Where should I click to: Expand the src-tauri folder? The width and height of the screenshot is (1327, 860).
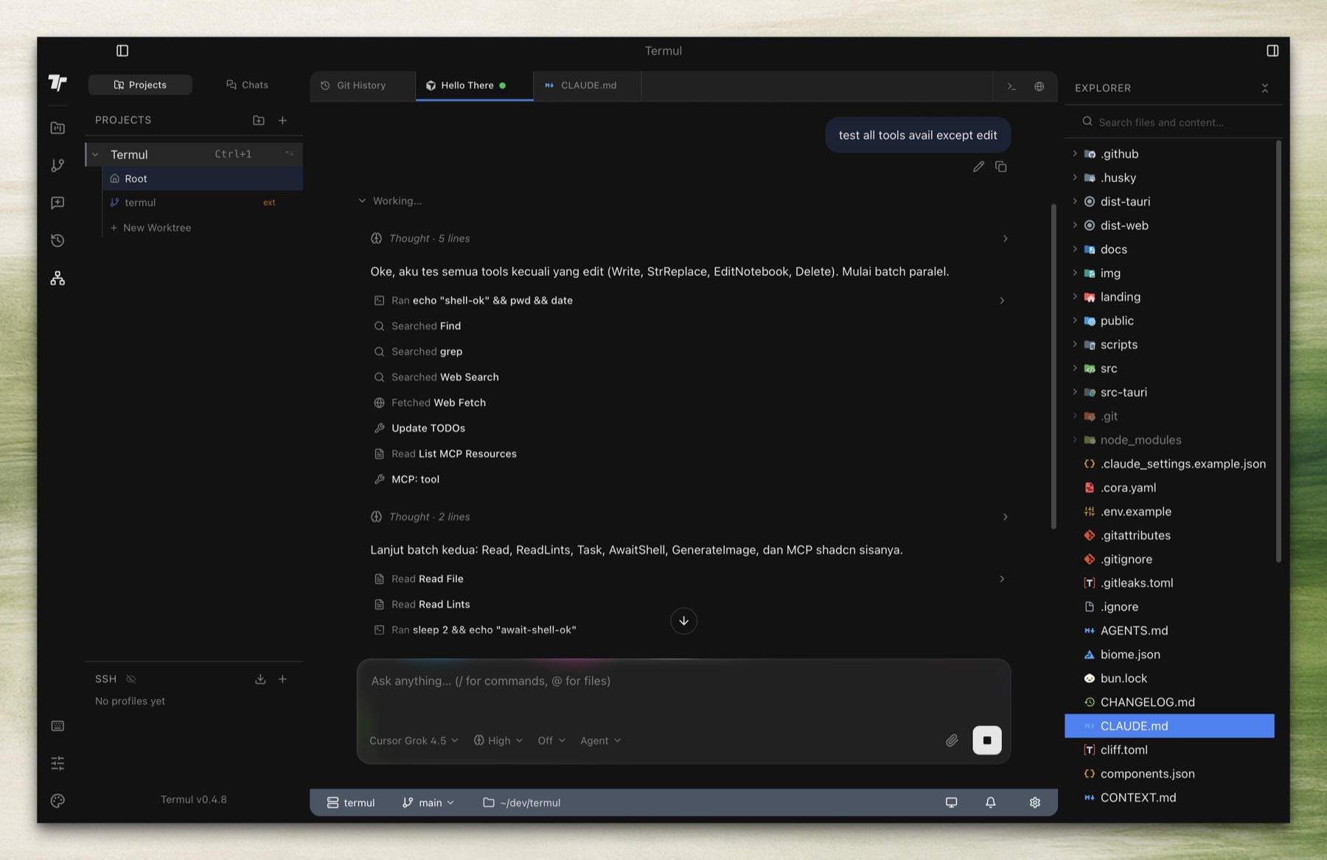click(1170, 393)
